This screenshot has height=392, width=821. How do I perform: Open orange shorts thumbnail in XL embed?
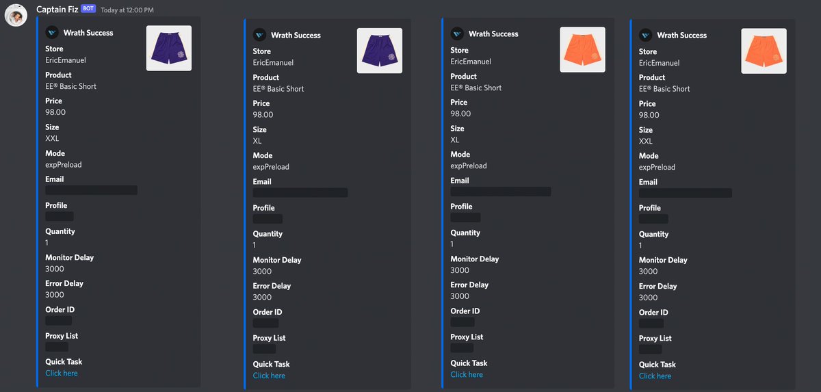tap(582, 49)
